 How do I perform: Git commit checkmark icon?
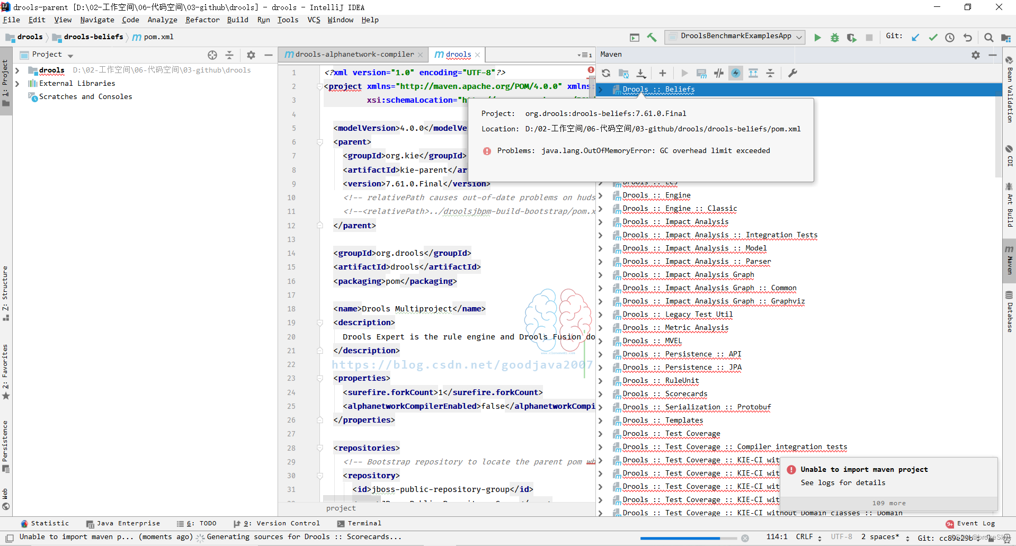pos(933,37)
